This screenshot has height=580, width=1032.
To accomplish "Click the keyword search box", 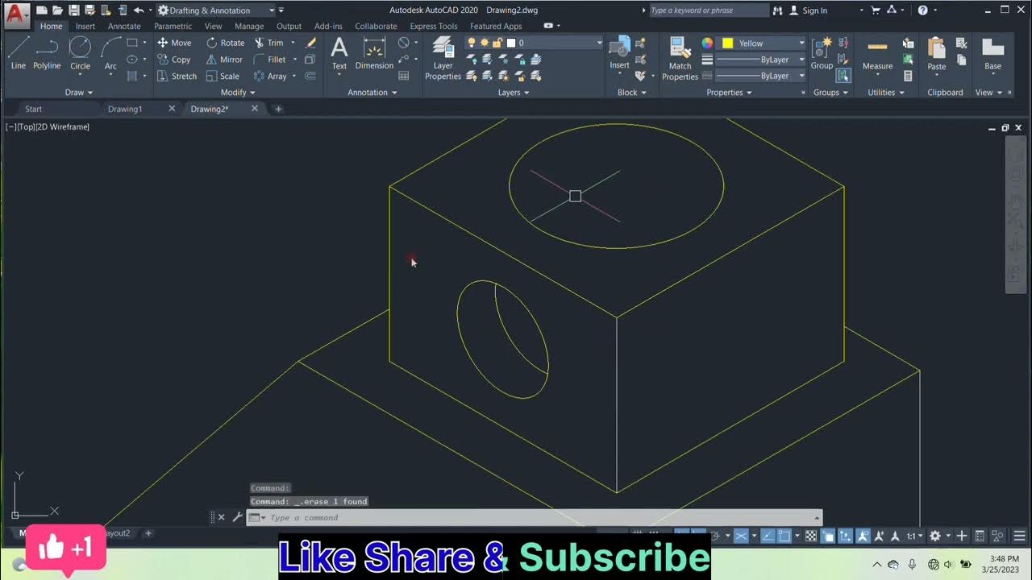I will click(709, 10).
